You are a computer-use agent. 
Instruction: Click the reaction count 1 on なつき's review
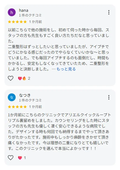(25, 158)
